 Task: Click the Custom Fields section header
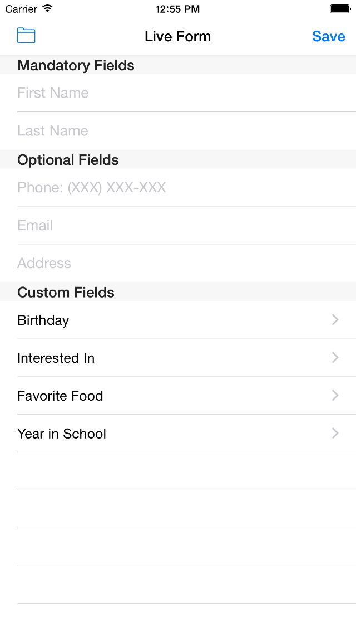click(66, 293)
